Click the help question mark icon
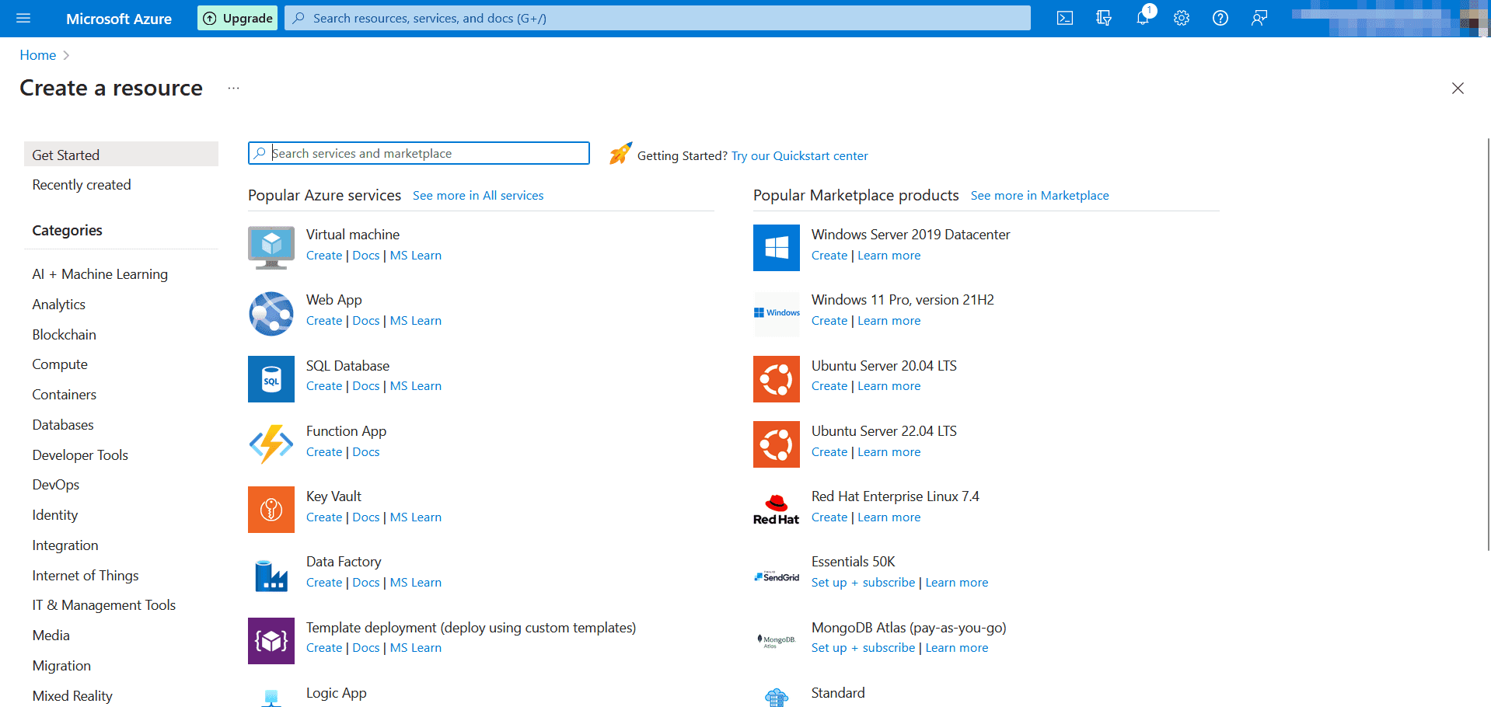Image resolution: width=1491 pixels, height=707 pixels. (x=1220, y=17)
